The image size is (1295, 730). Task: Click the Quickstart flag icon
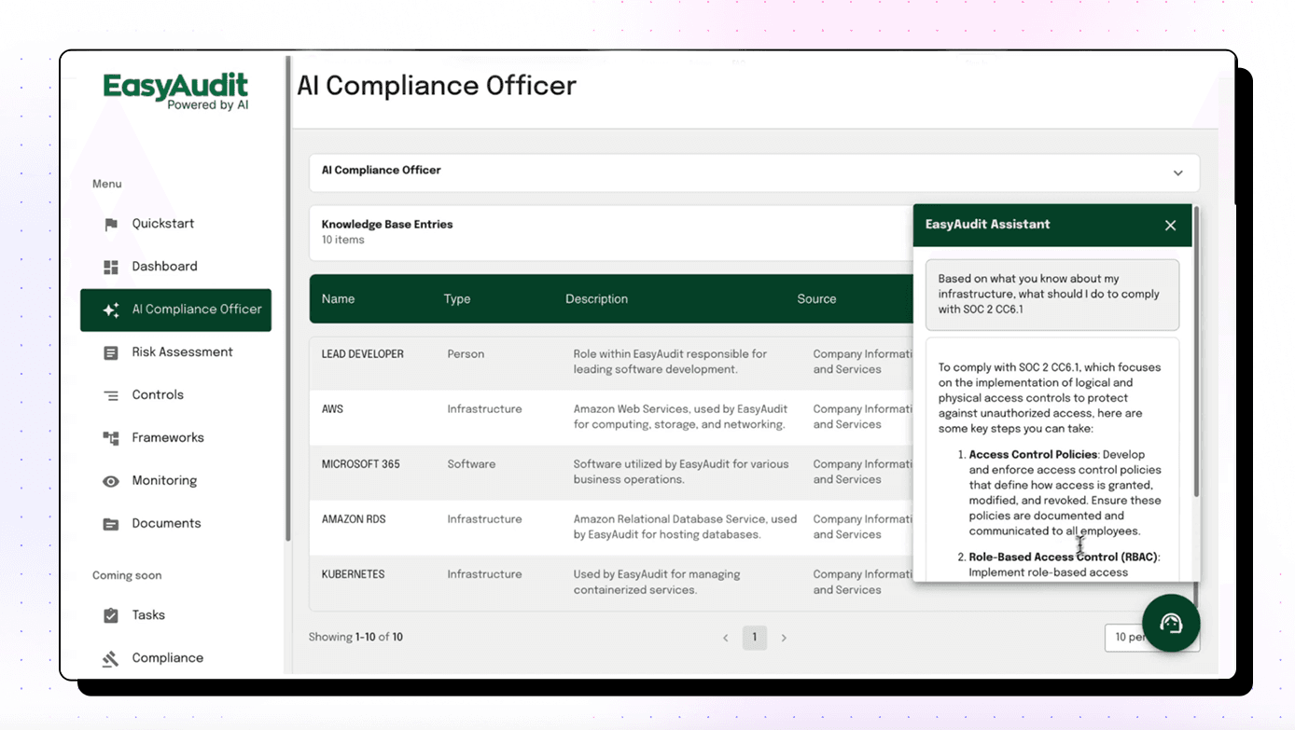pos(111,225)
